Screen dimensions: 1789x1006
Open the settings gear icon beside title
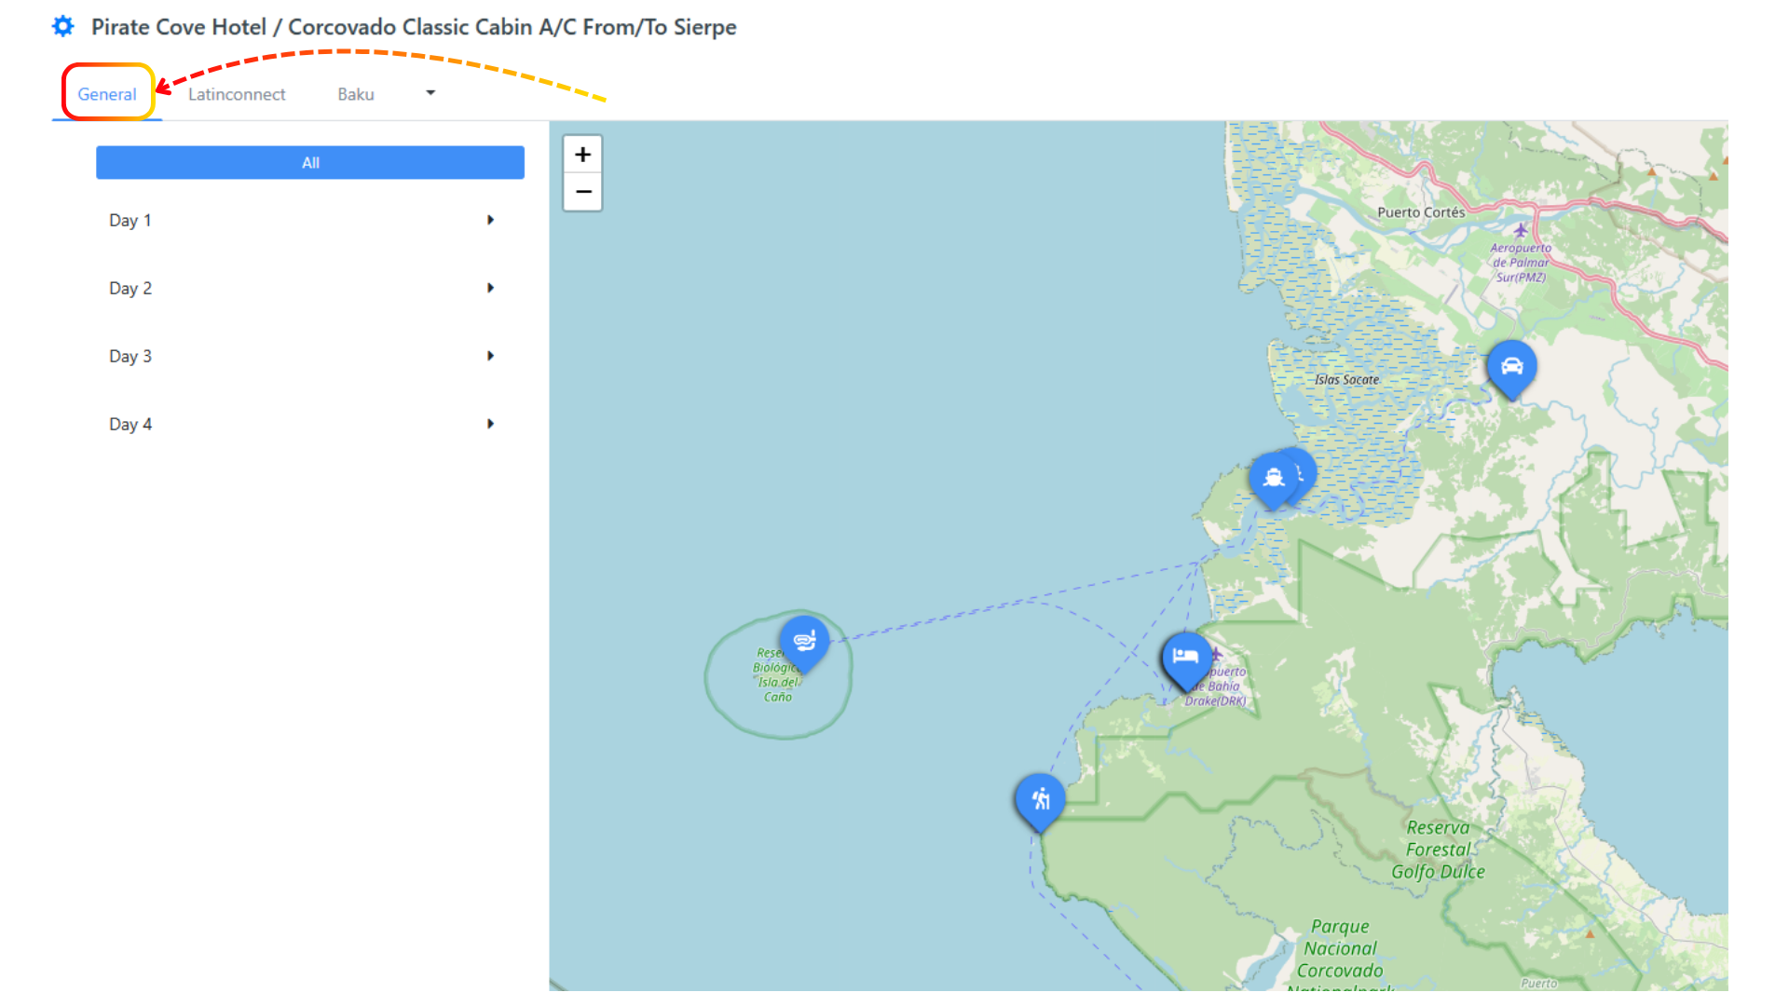[x=62, y=26]
